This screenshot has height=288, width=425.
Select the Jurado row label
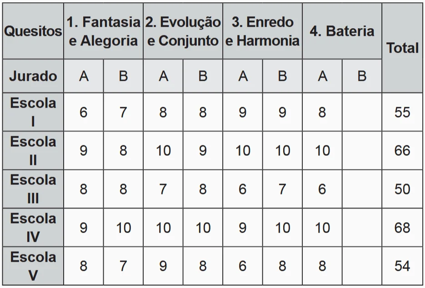(33, 76)
